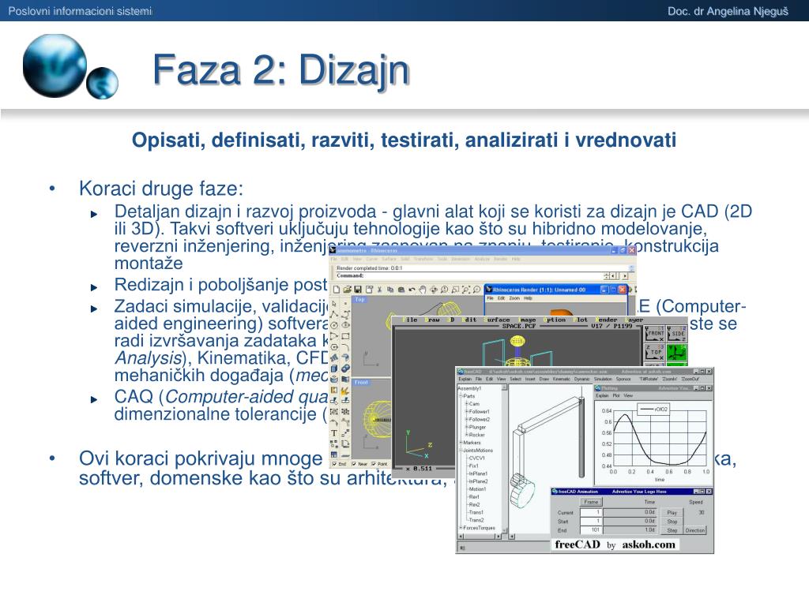This screenshot has height=606, width=809.
Task: Click the SIDE view icon in DOS CAD window
Action: point(676,334)
